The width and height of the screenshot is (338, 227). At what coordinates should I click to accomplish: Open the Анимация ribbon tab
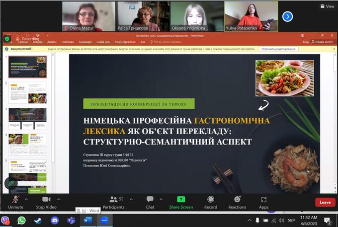[x=85, y=42]
